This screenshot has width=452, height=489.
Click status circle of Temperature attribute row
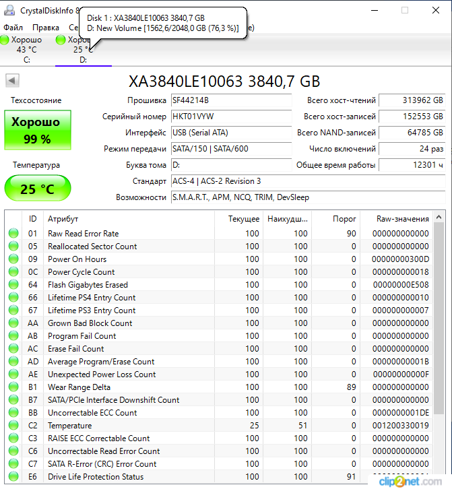click(13, 425)
